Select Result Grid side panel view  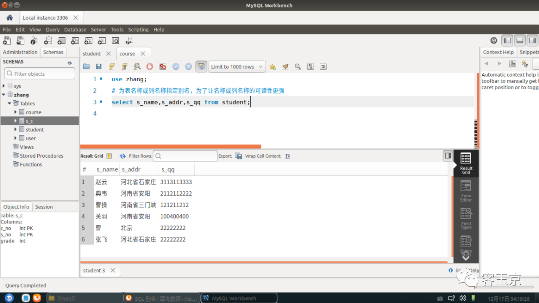tap(466, 163)
